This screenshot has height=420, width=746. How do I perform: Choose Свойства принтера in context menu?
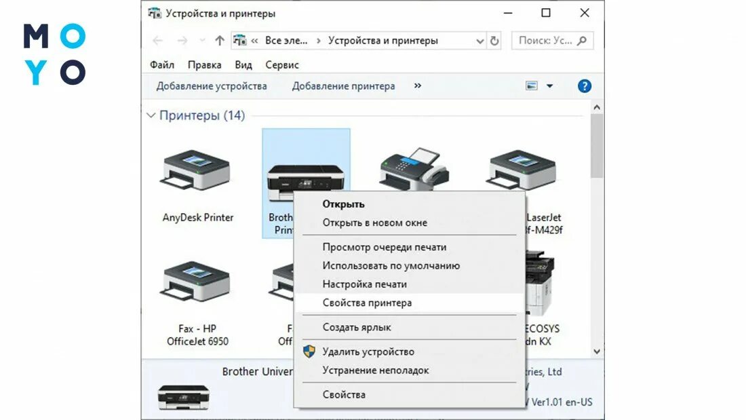409,303
